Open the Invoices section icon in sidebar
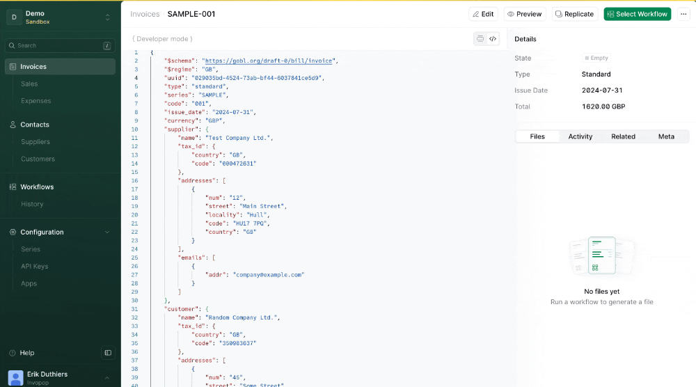Image resolution: width=696 pixels, height=387 pixels. coord(13,67)
